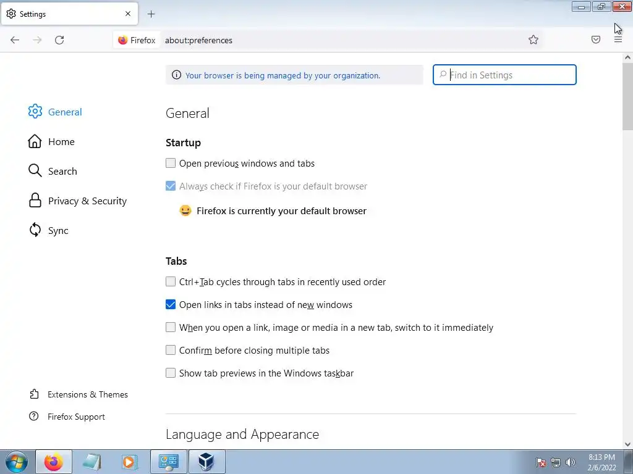Open the notepad taskbar icon
Image resolution: width=633 pixels, height=474 pixels.
click(91, 462)
